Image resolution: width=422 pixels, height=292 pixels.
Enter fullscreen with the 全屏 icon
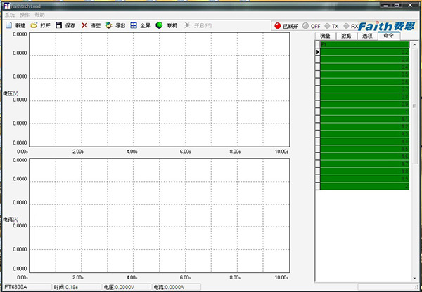[x=134, y=25]
